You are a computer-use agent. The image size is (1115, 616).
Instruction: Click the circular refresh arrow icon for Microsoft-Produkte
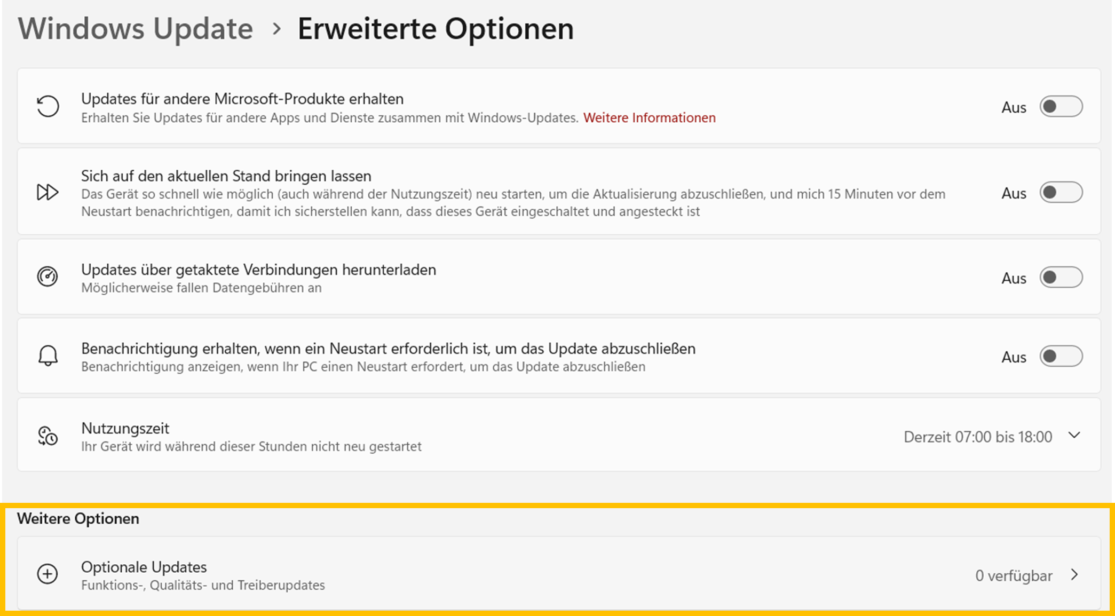click(x=48, y=106)
